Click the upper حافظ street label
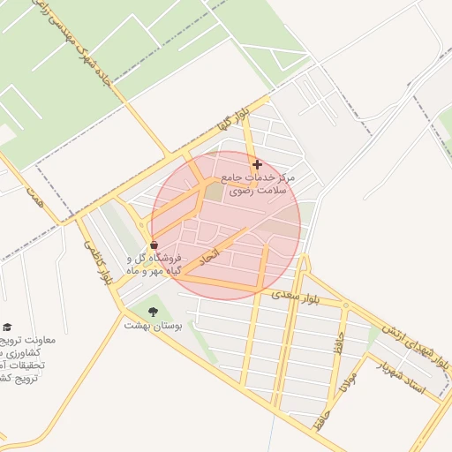This screenshot has width=452, height=452. point(339,343)
